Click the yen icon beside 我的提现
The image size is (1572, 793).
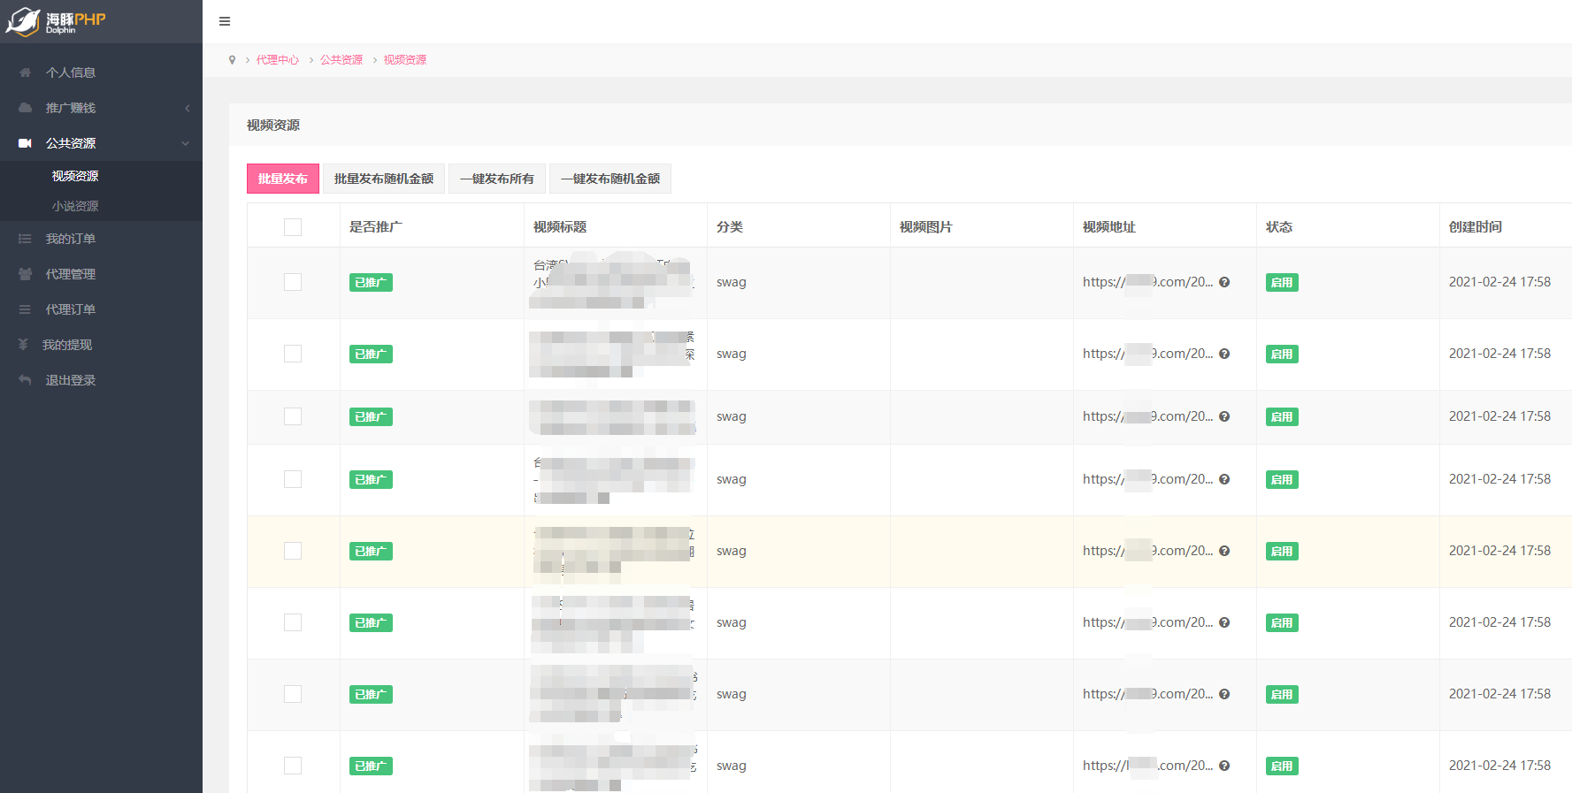(x=23, y=345)
